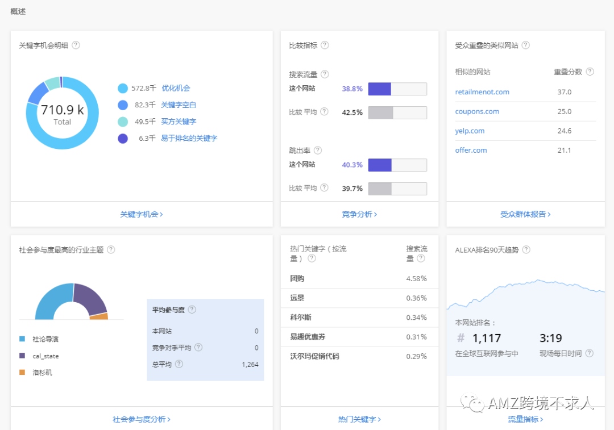Click the help icon beside ALEXA排名90天趋势
Viewport: 614px width, 430px height.
[x=526, y=249]
